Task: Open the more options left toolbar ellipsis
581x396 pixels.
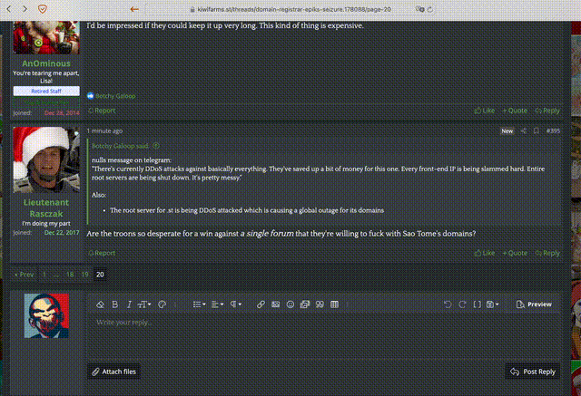Action: pyautogui.click(x=175, y=304)
